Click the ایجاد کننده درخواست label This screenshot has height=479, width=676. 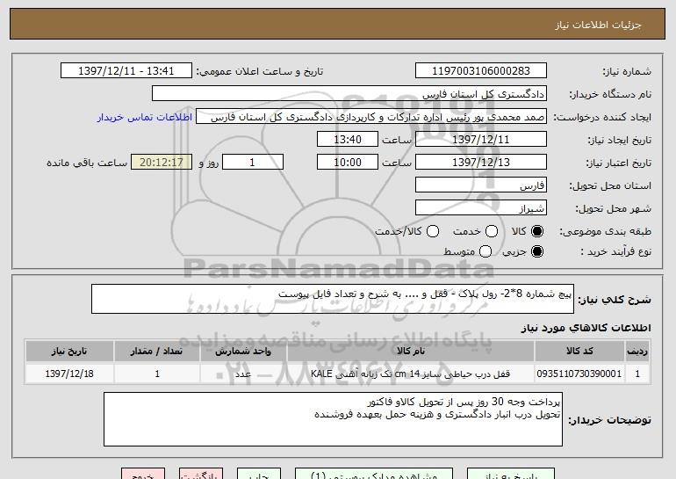coord(602,117)
